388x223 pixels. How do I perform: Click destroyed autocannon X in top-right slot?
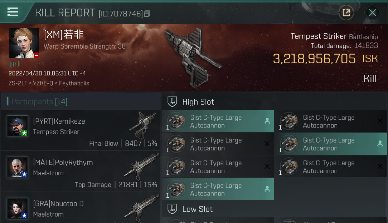point(380,121)
